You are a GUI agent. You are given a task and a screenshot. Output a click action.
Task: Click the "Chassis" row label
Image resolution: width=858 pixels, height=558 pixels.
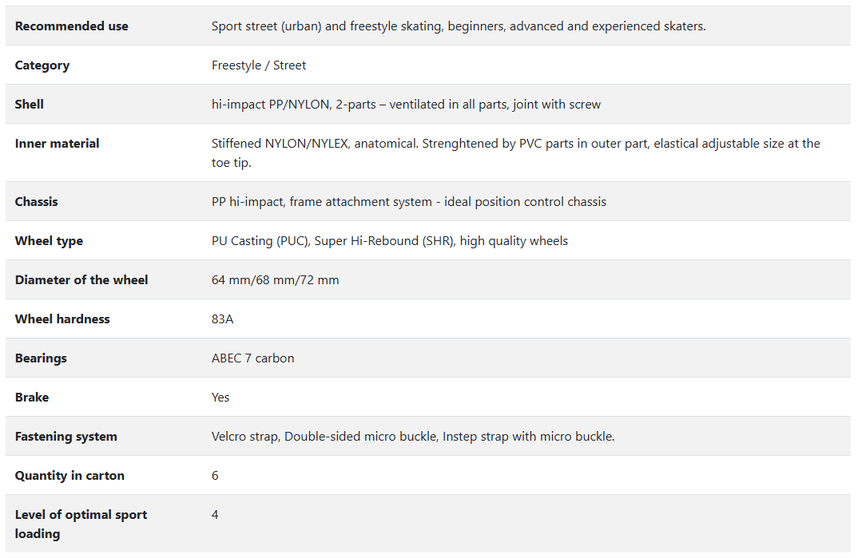[x=37, y=202]
